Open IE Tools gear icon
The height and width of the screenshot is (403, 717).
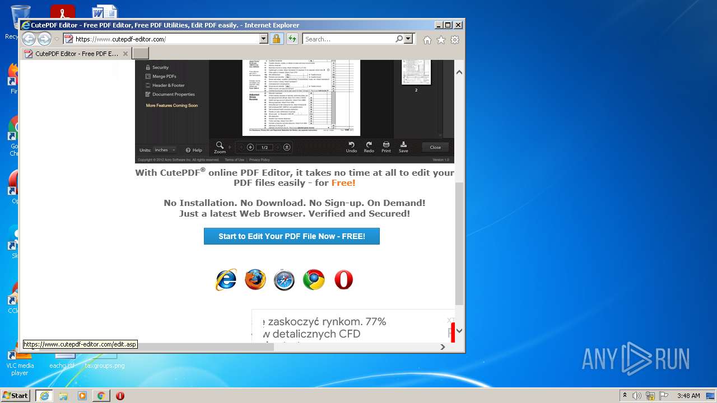[x=455, y=40]
